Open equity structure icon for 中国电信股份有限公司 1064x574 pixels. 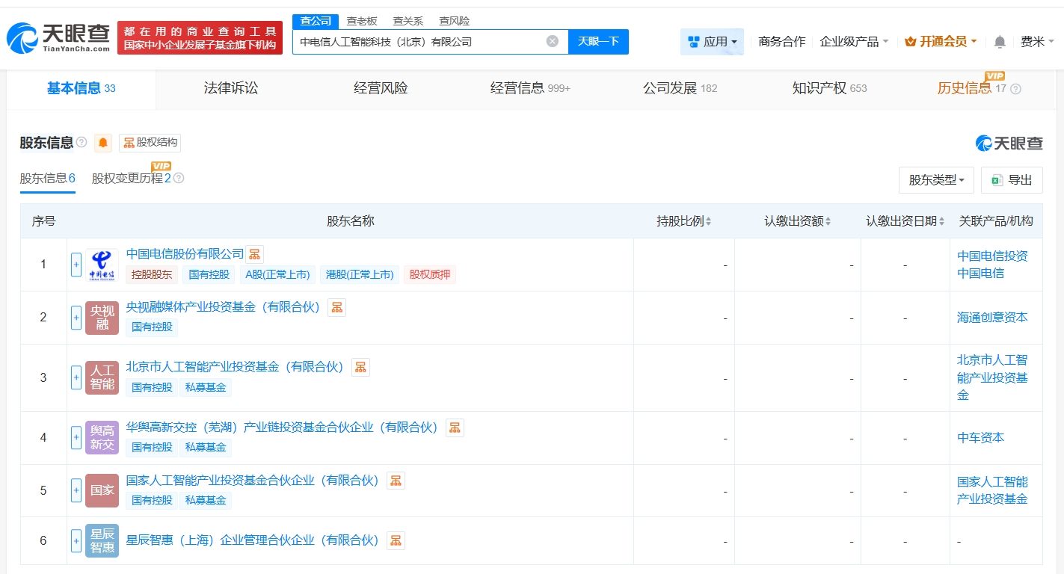pyautogui.click(x=255, y=254)
